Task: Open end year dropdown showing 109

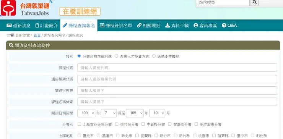Action: 135,113
